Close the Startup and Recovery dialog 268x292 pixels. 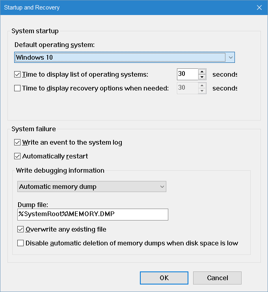click(x=259, y=8)
